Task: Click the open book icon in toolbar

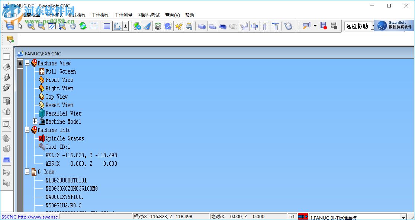Action: 288,26
